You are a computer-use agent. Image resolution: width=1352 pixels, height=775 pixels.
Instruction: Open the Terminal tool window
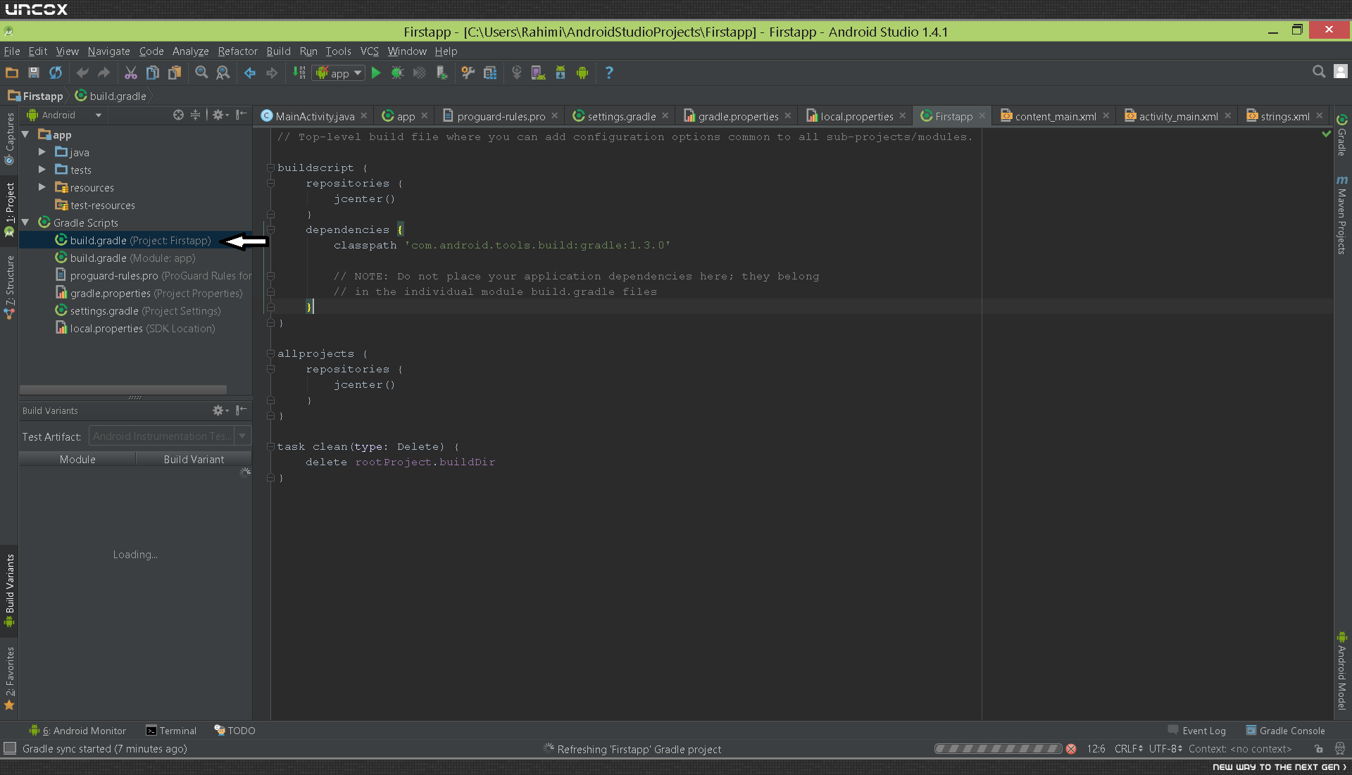click(x=171, y=731)
